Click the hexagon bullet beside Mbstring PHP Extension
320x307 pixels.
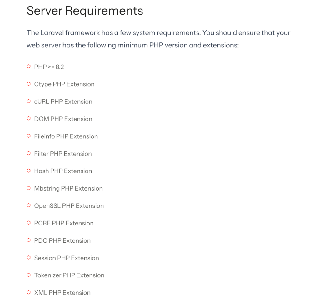pyautogui.click(x=28, y=188)
